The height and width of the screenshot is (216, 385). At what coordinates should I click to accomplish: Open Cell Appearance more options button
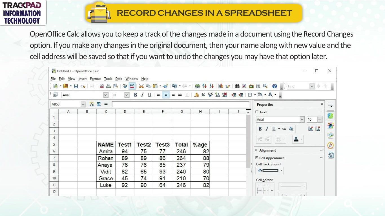pos(322,158)
